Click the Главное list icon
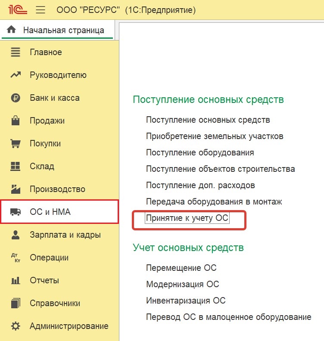This screenshot has height=341, width=324. [x=16, y=52]
